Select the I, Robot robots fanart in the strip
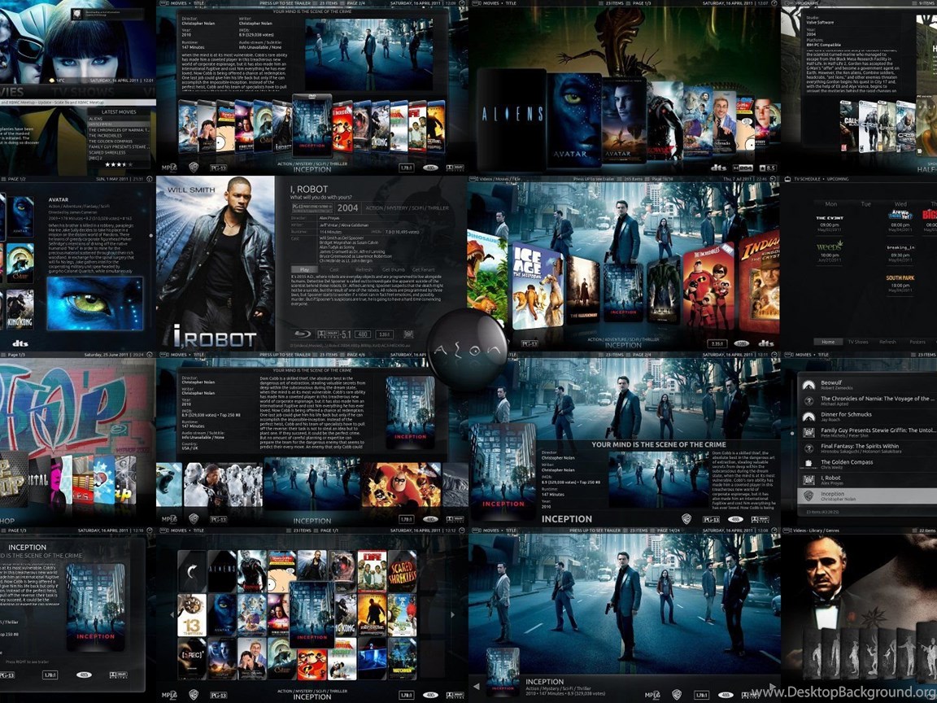 pos(223,484)
